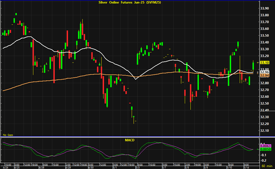Click the divider between price chart and MACD
The width and height of the screenshot is (275, 169).
tap(129, 137)
